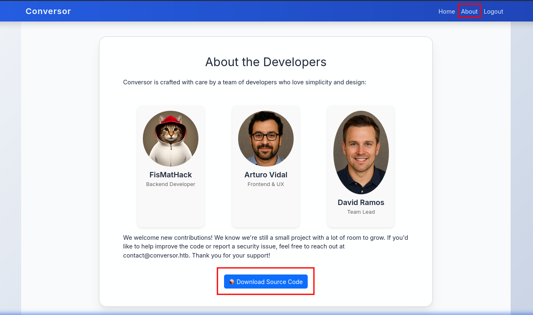Click FisMatHack's cat avatar
This screenshot has width=533, height=315.
tap(171, 138)
